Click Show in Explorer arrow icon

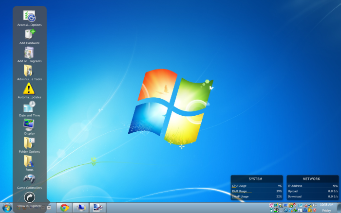coord(29,197)
